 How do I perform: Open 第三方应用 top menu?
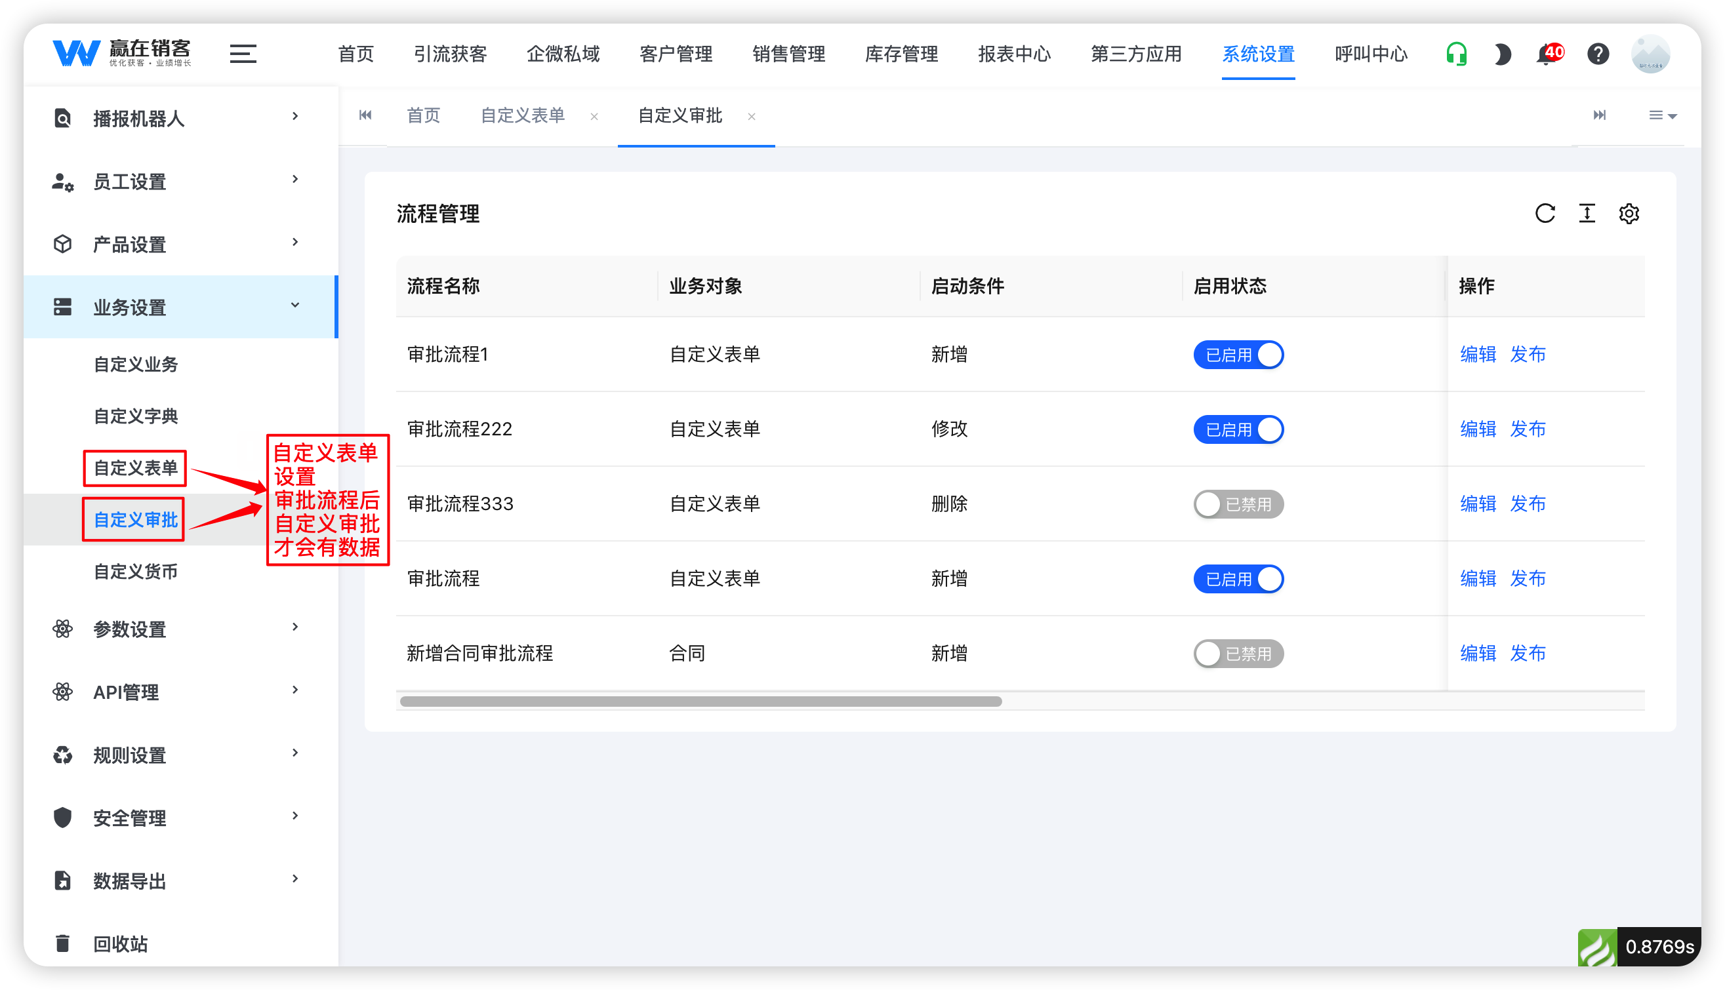[1136, 54]
